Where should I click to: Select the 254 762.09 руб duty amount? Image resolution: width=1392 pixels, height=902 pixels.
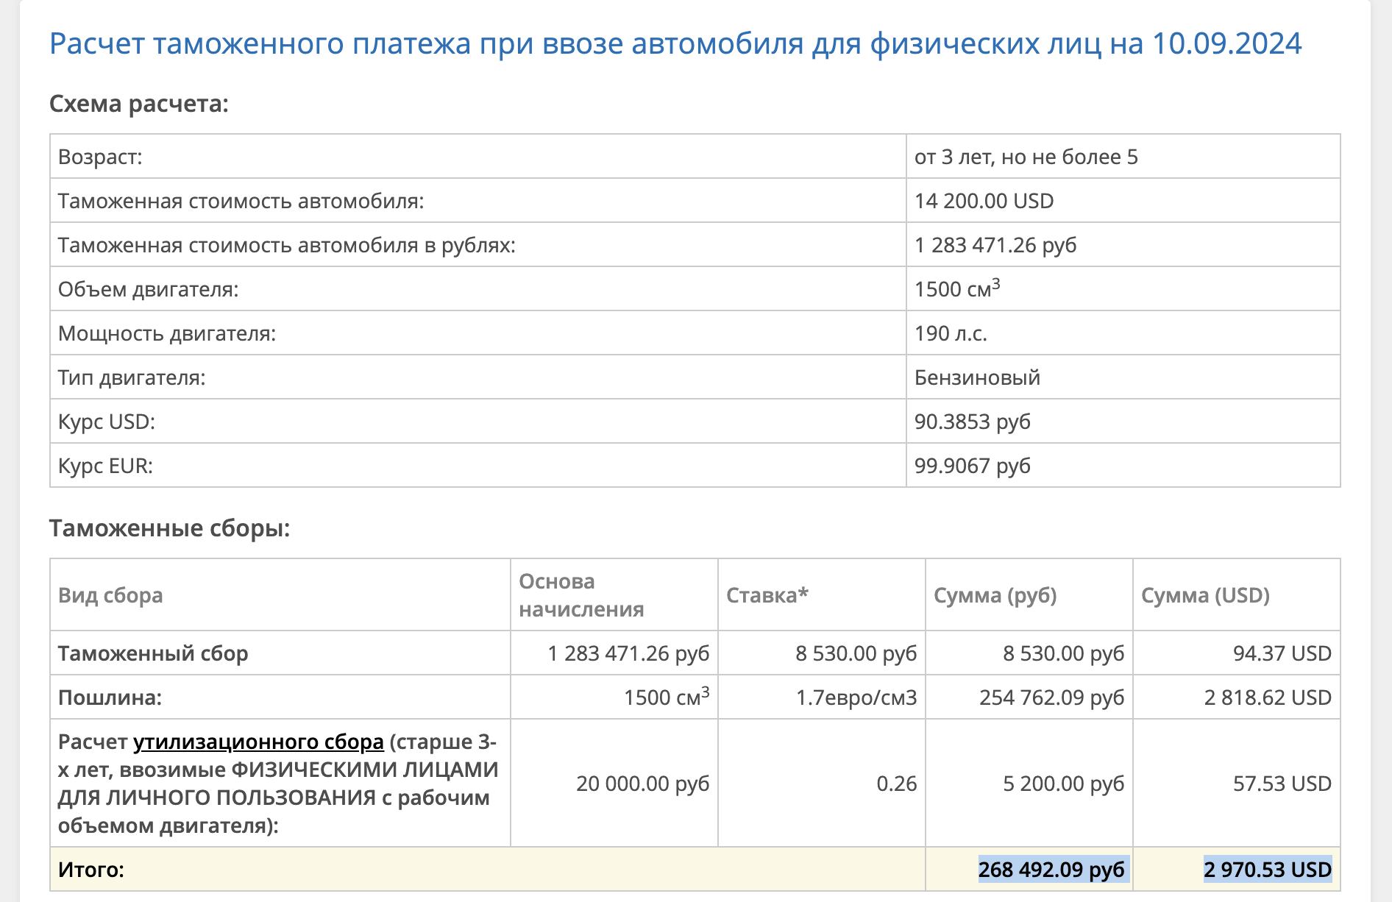tap(1052, 697)
